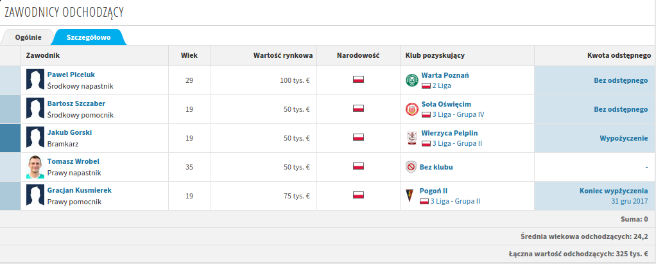
Task: Click the Pogoń II club crest
Action: pos(411,196)
